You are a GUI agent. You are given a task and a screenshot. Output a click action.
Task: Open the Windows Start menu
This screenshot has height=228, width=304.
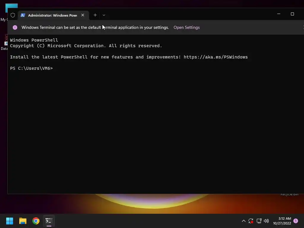[x=9, y=221]
